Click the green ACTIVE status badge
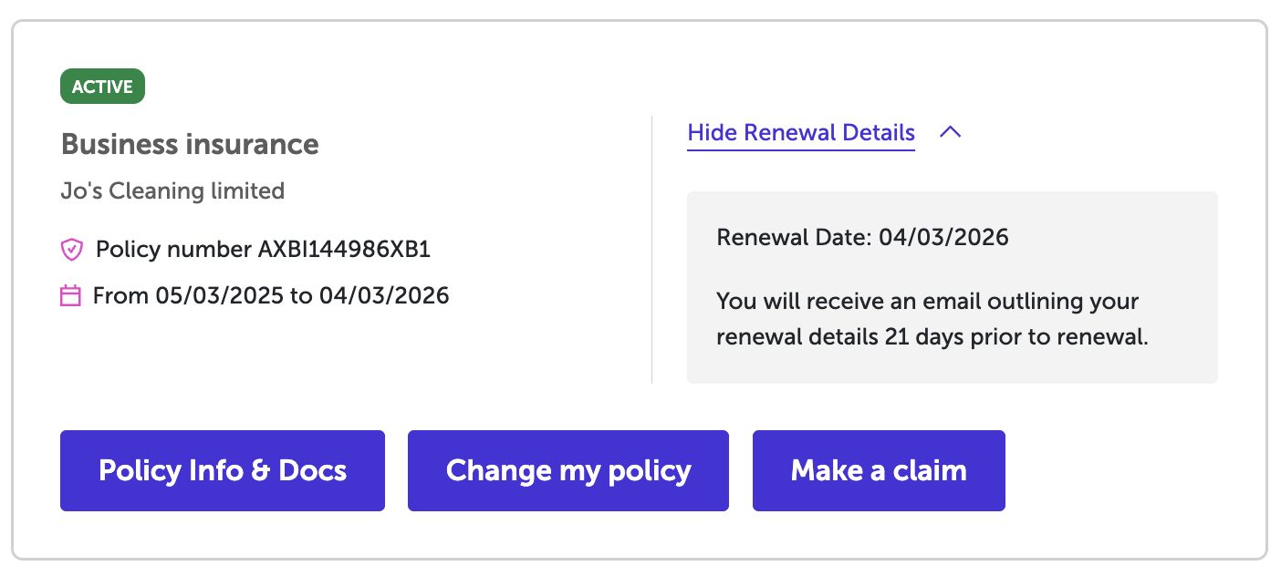The height and width of the screenshot is (576, 1281). pos(102,87)
